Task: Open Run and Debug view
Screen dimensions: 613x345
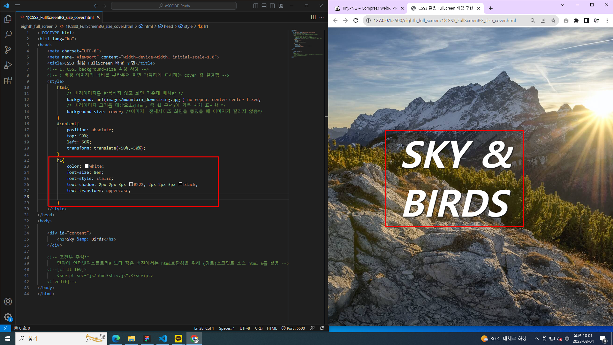Action: click(8, 65)
